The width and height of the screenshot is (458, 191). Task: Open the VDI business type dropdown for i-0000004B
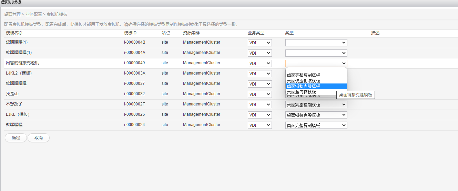259,43
